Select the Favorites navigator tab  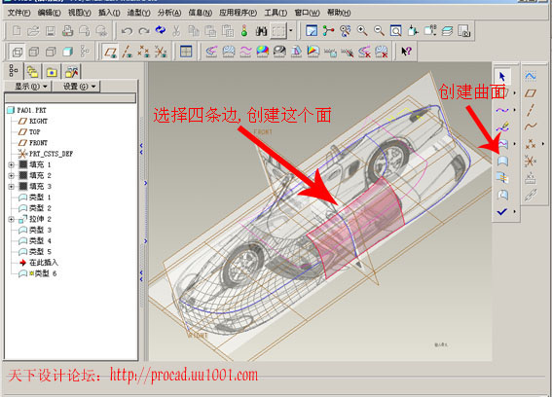tap(52, 72)
